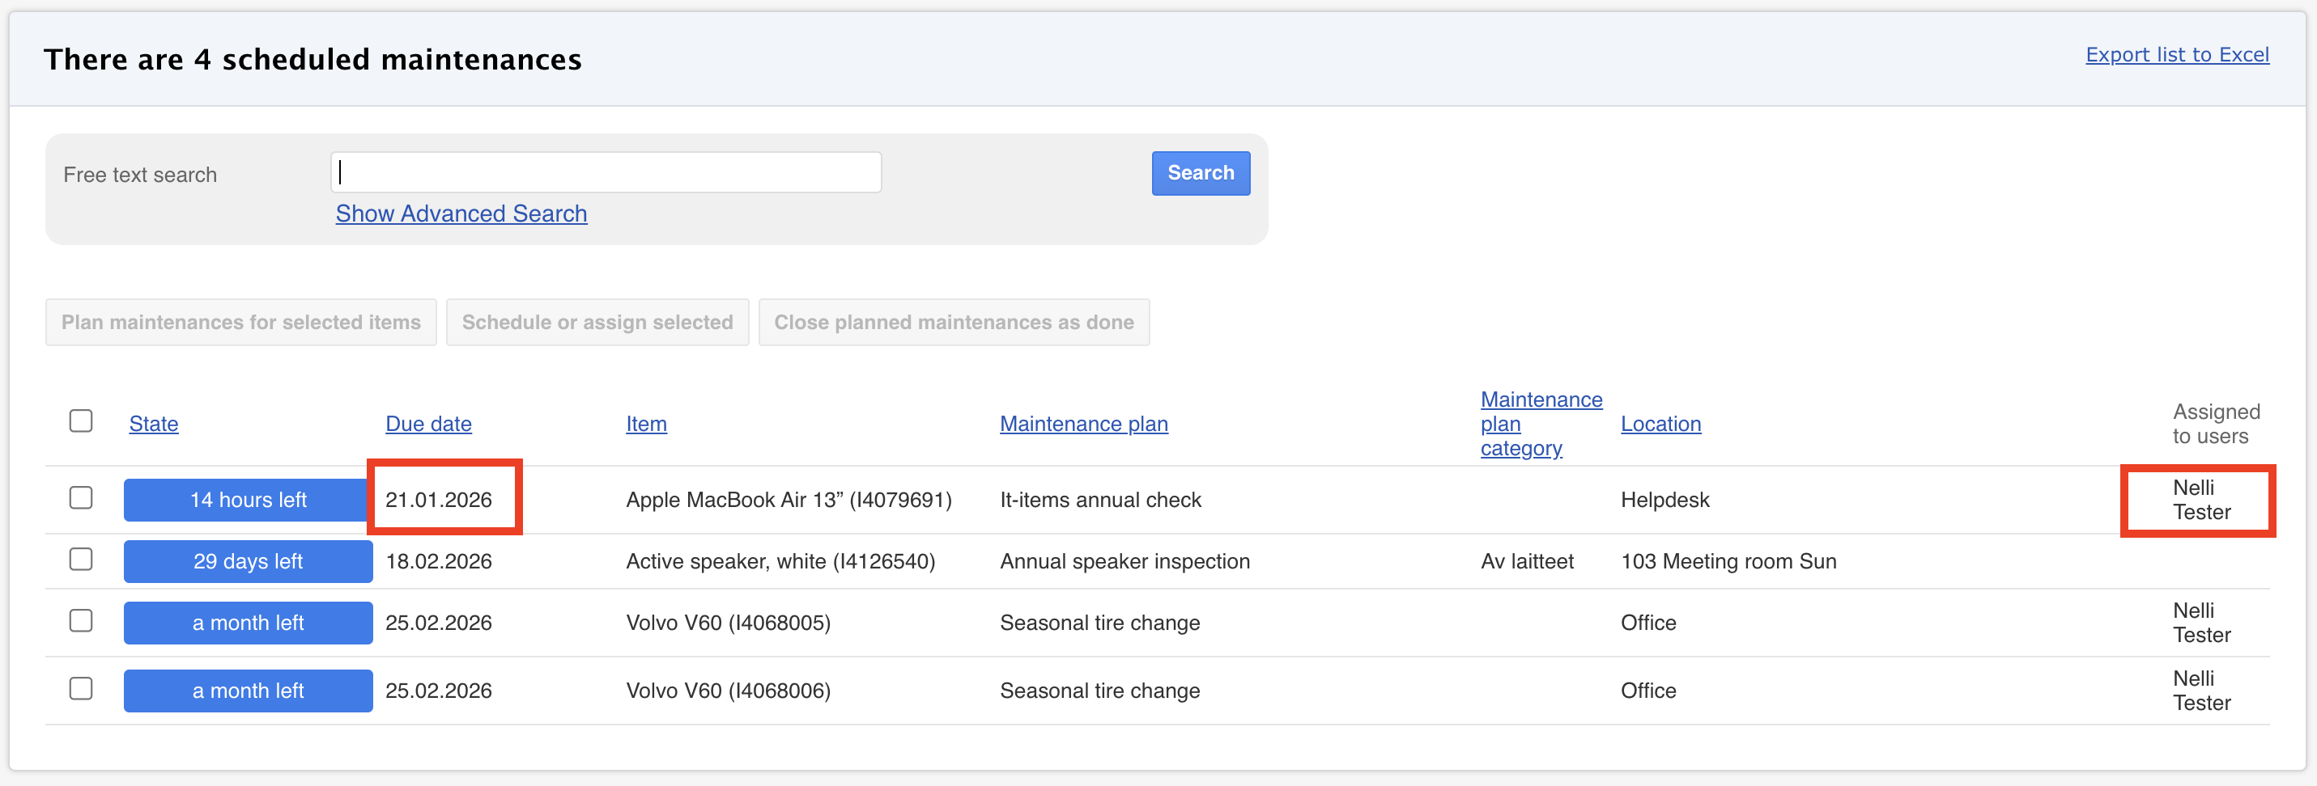This screenshot has width=2317, height=786.
Task: Click the Search button
Action: coord(1200,173)
